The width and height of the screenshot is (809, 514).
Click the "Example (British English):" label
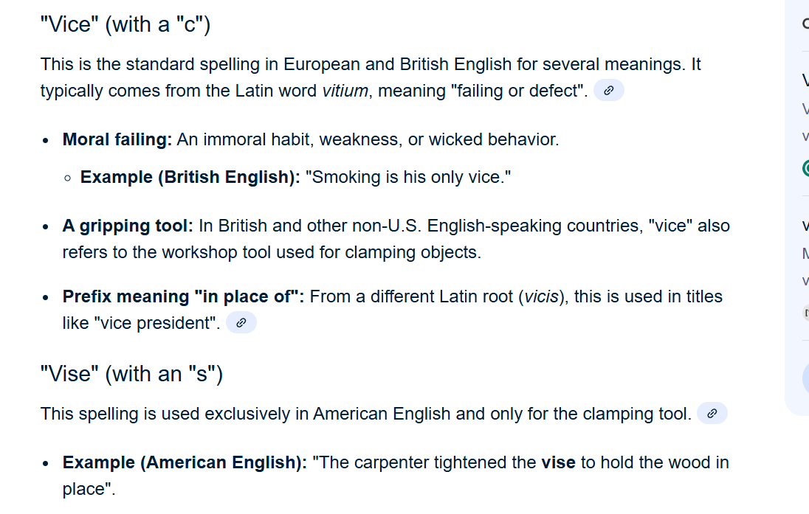point(190,177)
